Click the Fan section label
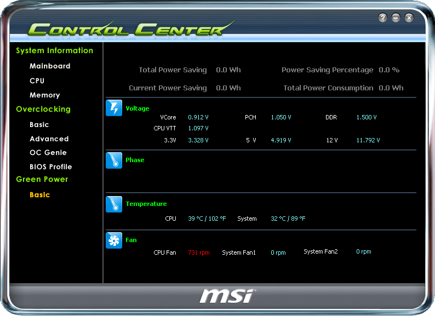Image resolution: width=435 pixels, height=316 pixels. pyautogui.click(x=131, y=240)
